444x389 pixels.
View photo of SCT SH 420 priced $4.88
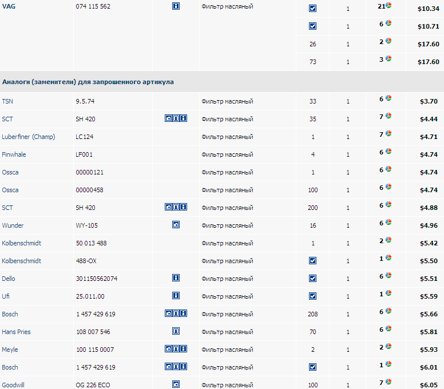click(x=168, y=207)
